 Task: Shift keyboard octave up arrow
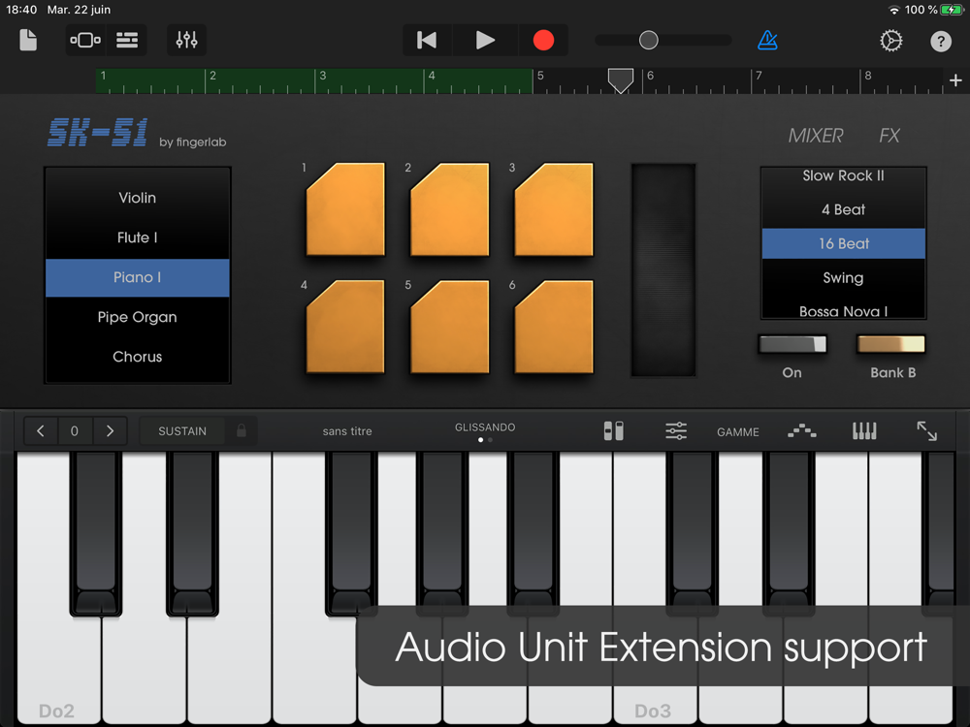coord(111,431)
